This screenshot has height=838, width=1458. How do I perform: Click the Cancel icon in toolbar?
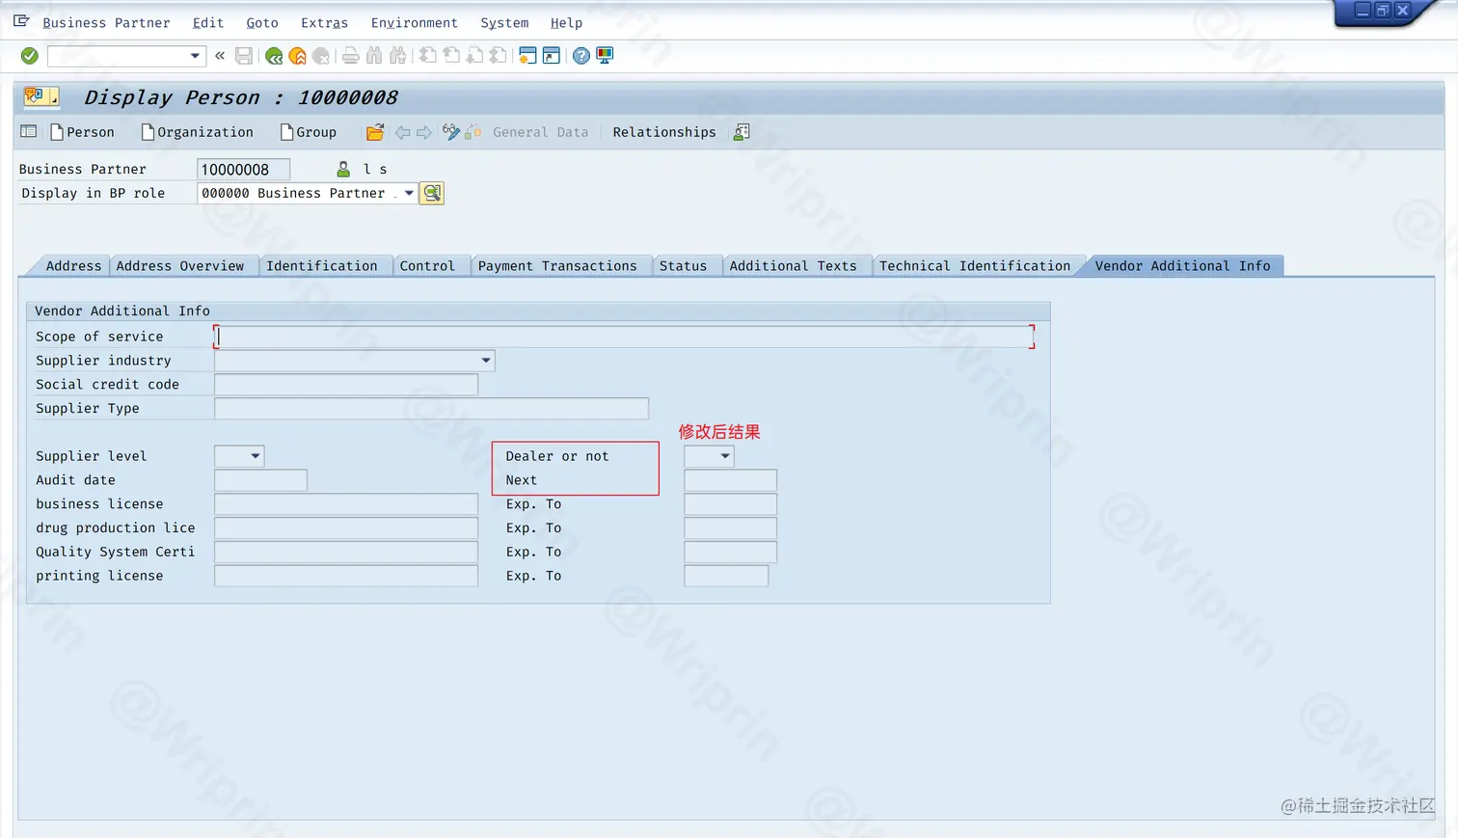(x=321, y=56)
